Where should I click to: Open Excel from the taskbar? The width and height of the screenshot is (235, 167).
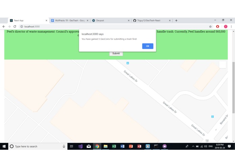(114, 146)
